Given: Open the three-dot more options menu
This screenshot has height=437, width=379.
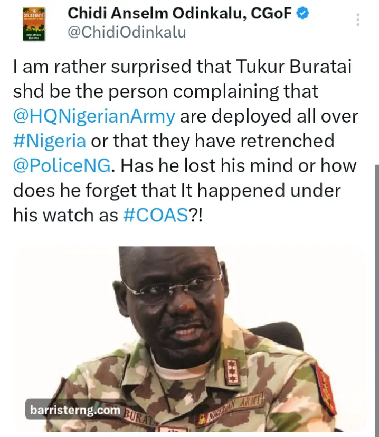Looking at the screenshot, I should (x=358, y=20).
